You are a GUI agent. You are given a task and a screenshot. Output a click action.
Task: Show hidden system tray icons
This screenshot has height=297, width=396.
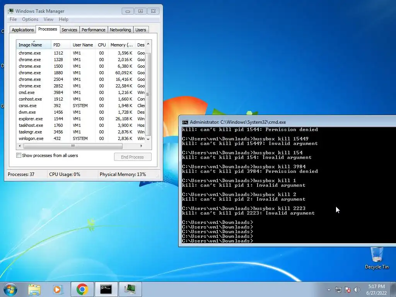tap(329, 290)
